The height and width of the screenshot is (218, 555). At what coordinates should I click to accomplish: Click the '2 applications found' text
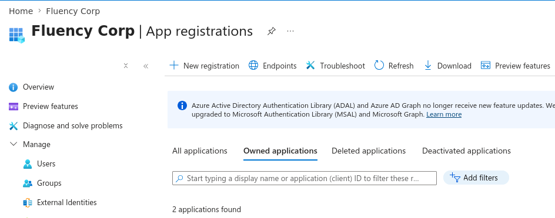207,210
